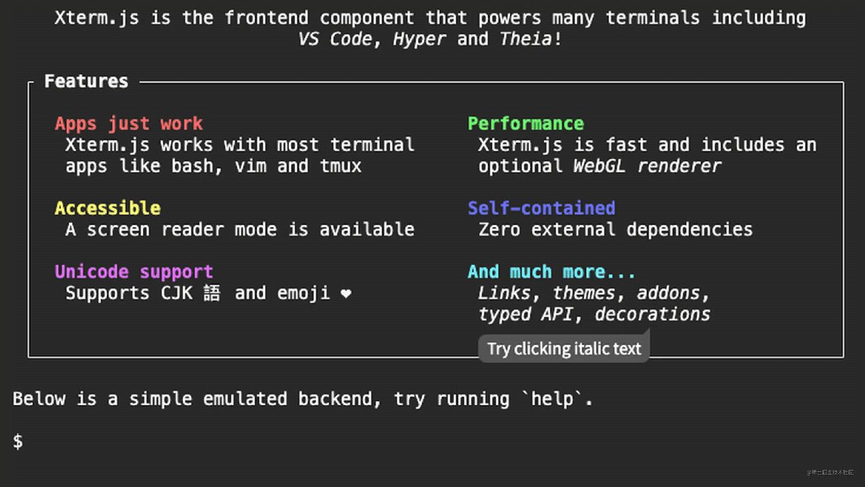Screen dimensions: 865x487
Task: Click the italic decorations link
Action: tap(652, 314)
